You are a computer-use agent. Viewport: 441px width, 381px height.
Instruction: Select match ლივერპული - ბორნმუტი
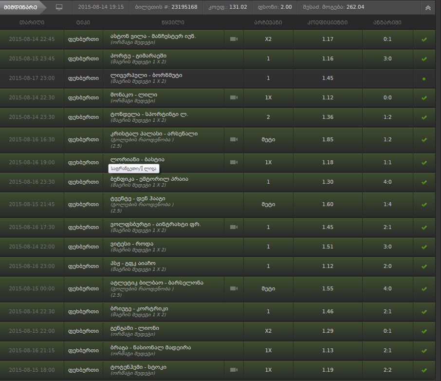point(146,75)
